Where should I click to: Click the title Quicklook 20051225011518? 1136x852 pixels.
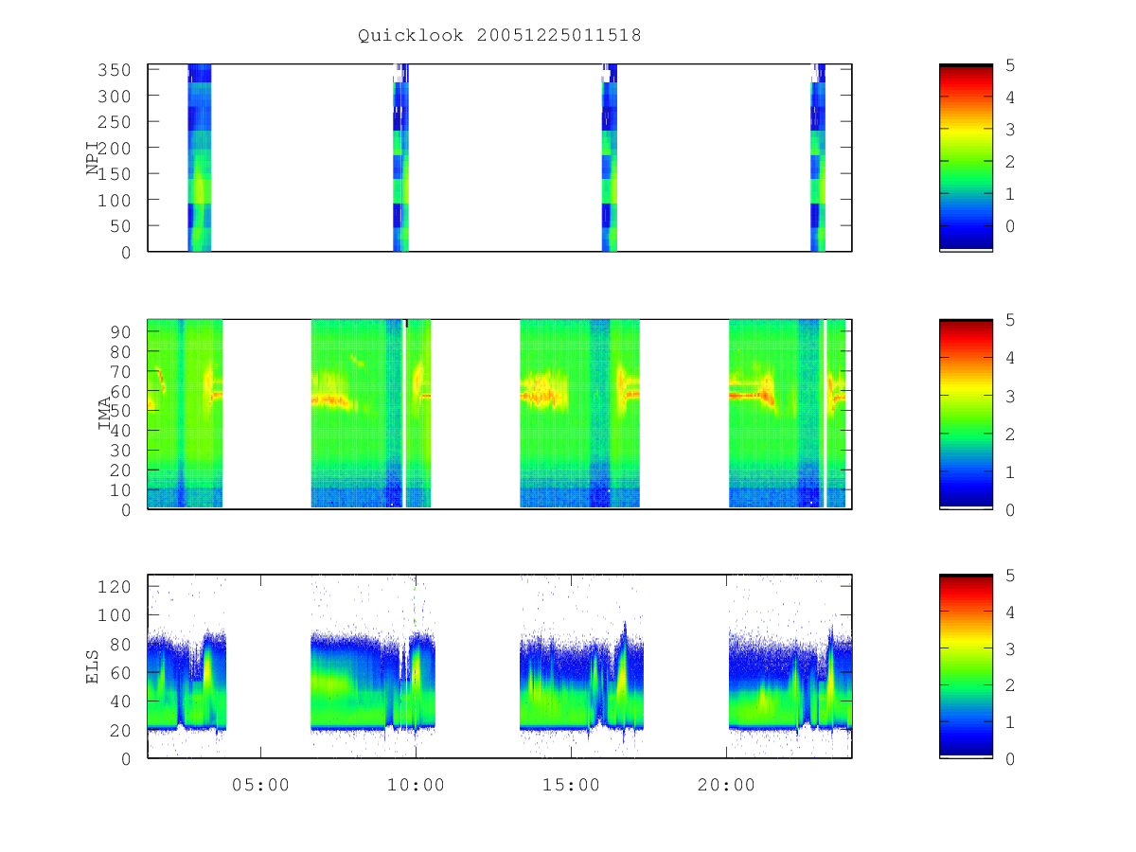point(500,36)
